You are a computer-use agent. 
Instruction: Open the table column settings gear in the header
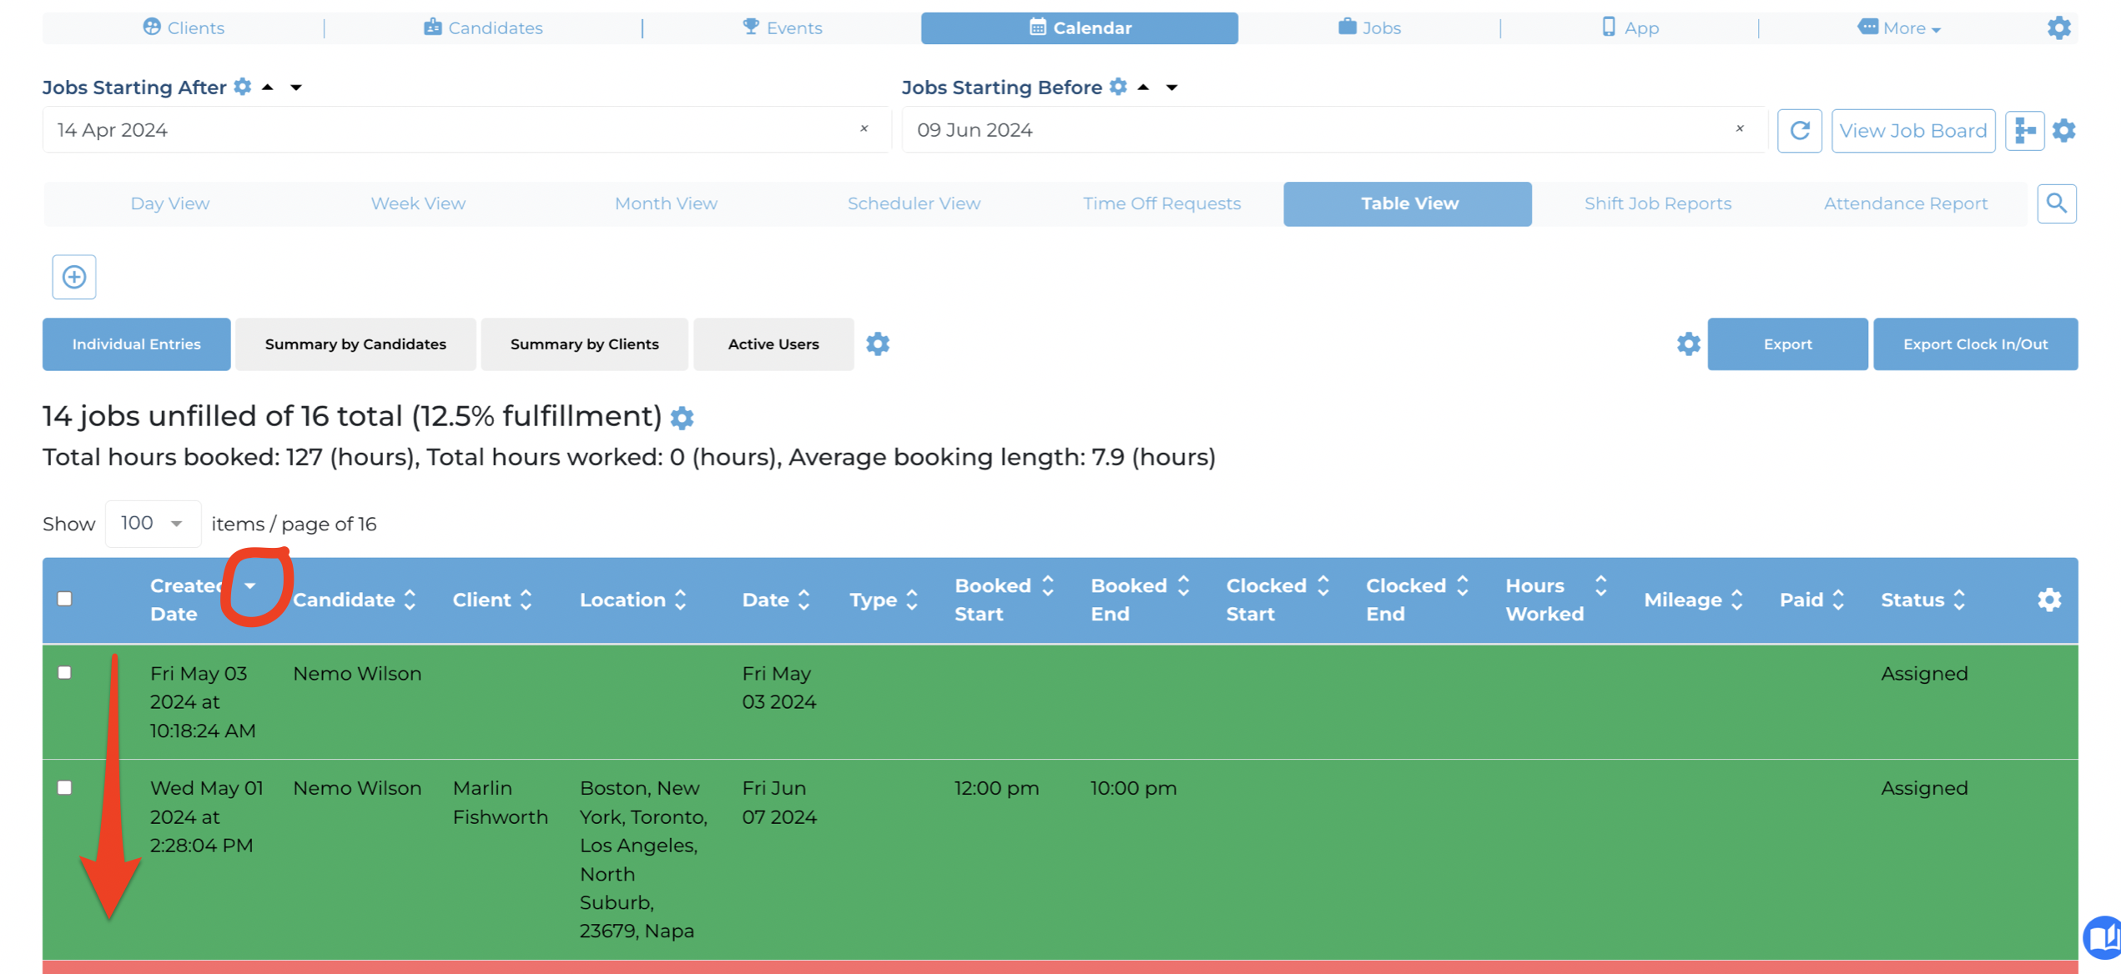[2049, 600]
